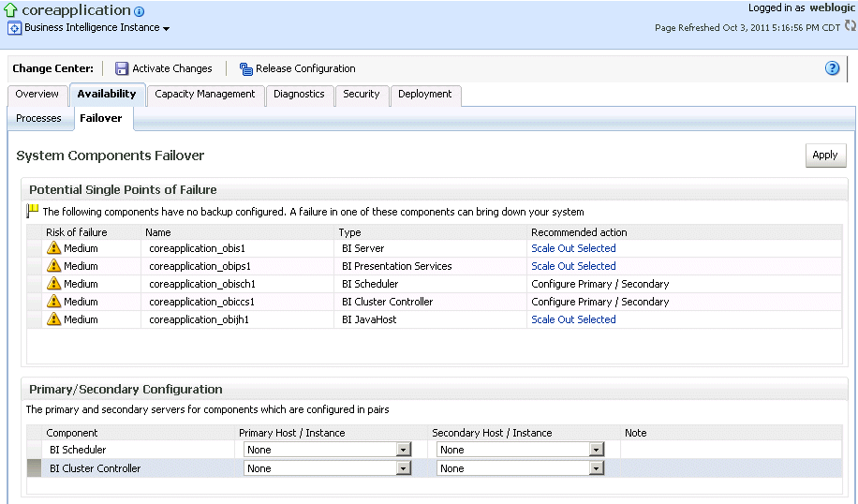Open BI Scheduler Primary Host dropdown
The width and height of the screenshot is (858, 504).
(x=404, y=450)
